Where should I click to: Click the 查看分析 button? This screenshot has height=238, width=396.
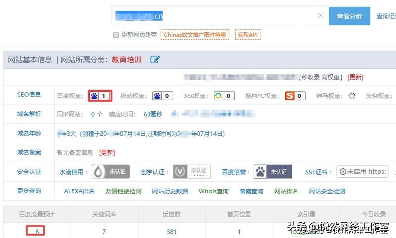(x=349, y=16)
